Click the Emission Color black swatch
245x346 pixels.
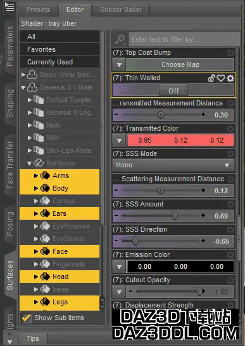click(180, 267)
